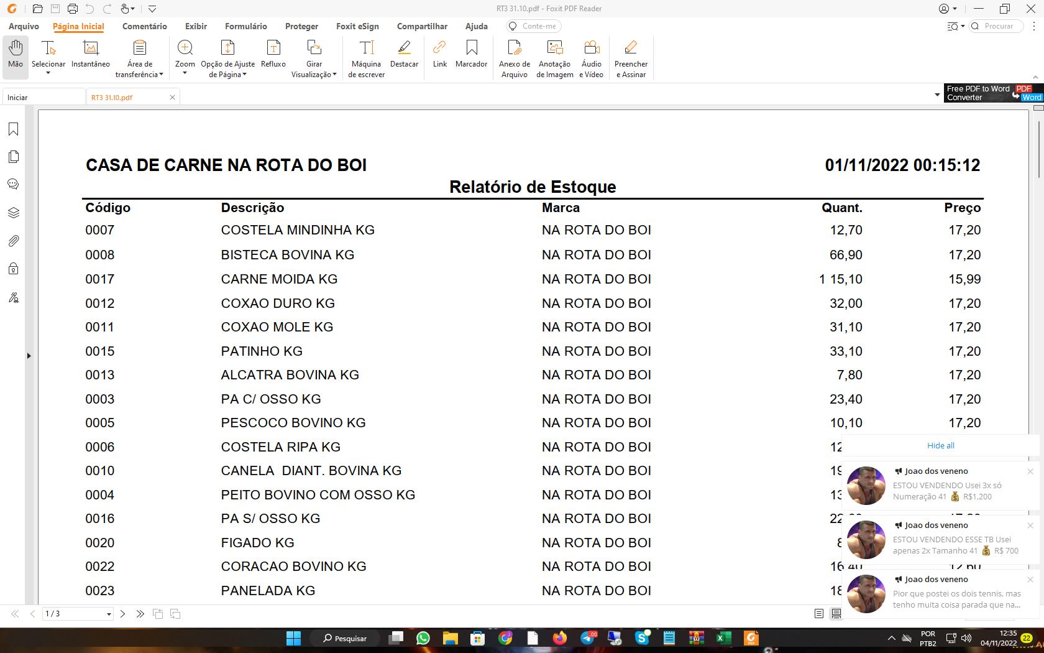Open the Comentário ribbon tab
Screen dimensions: 1044x653
[x=144, y=26]
